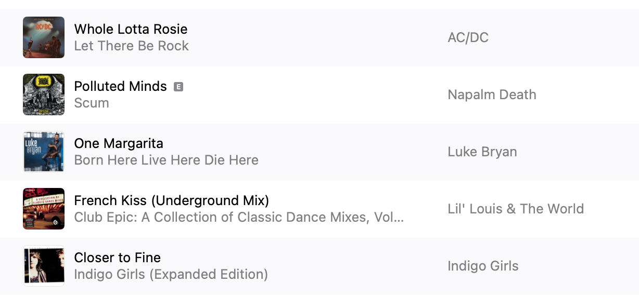Click the explicit badge beside Polluted Minds

[178, 87]
